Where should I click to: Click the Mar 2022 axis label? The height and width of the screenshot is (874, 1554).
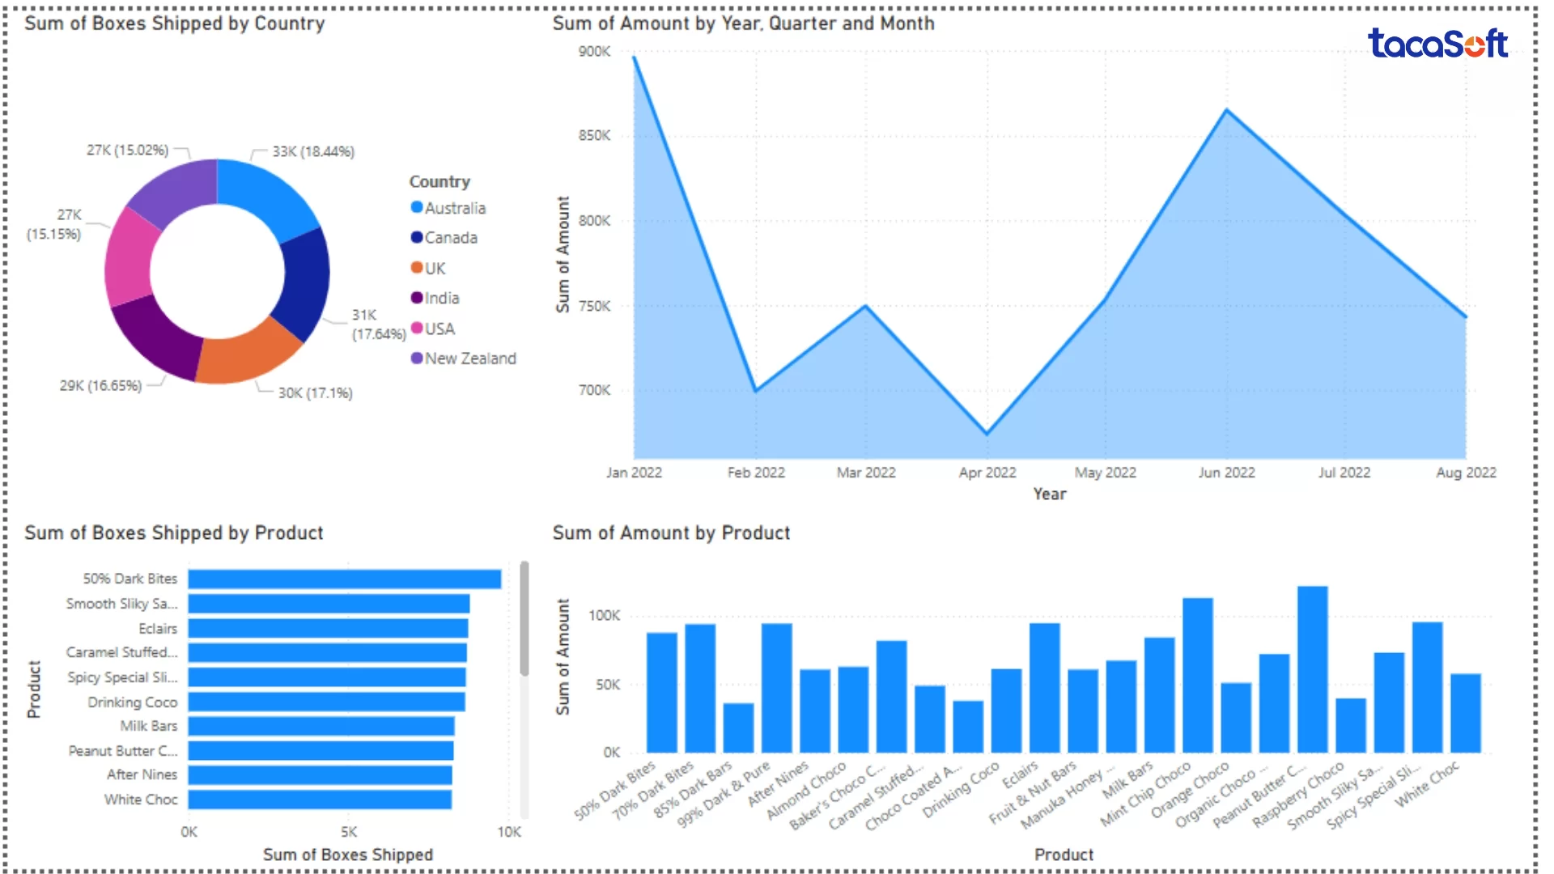(866, 473)
